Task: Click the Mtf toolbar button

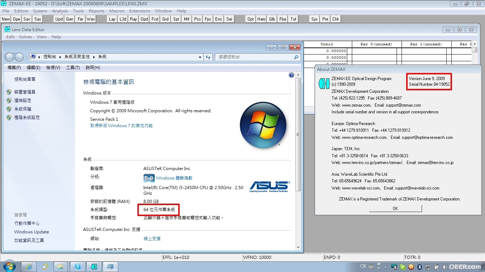Action: point(187,19)
